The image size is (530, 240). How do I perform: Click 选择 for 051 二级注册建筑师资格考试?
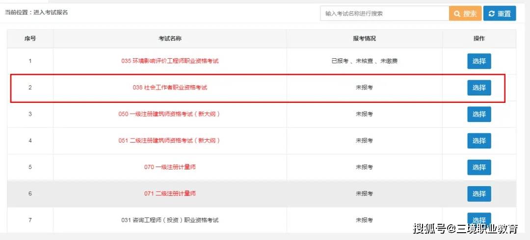pyautogui.click(x=479, y=141)
